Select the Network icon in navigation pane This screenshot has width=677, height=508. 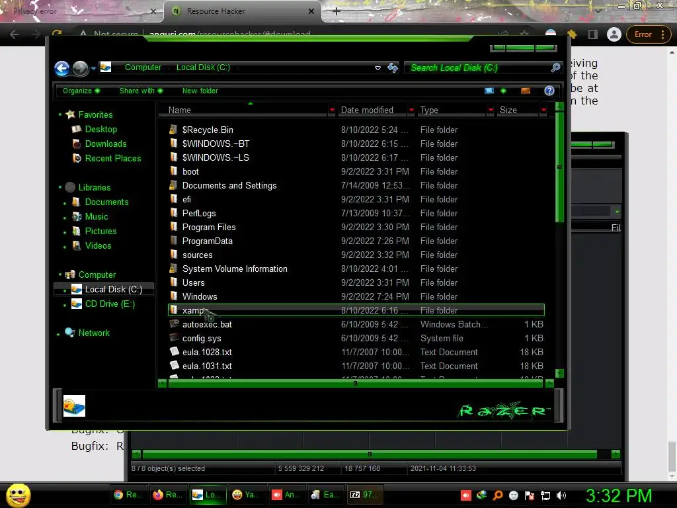pyautogui.click(x=70, y=333)
